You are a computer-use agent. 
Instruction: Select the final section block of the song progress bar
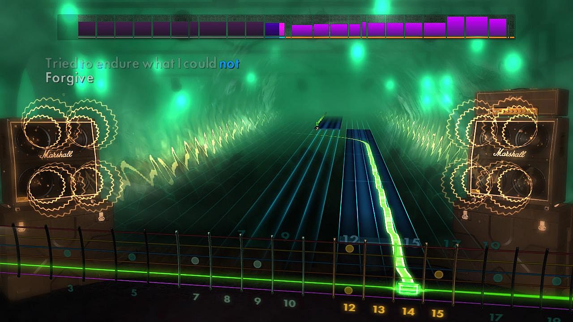tap(497, 28)
